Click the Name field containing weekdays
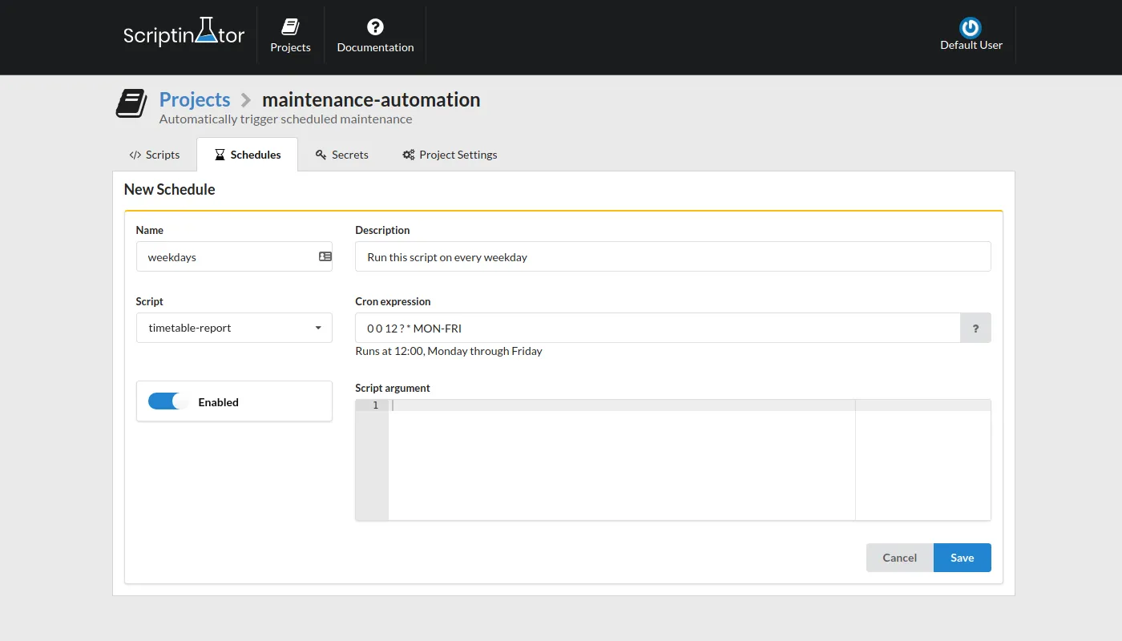The image size is (1122, 641). (x=234, y=257)
